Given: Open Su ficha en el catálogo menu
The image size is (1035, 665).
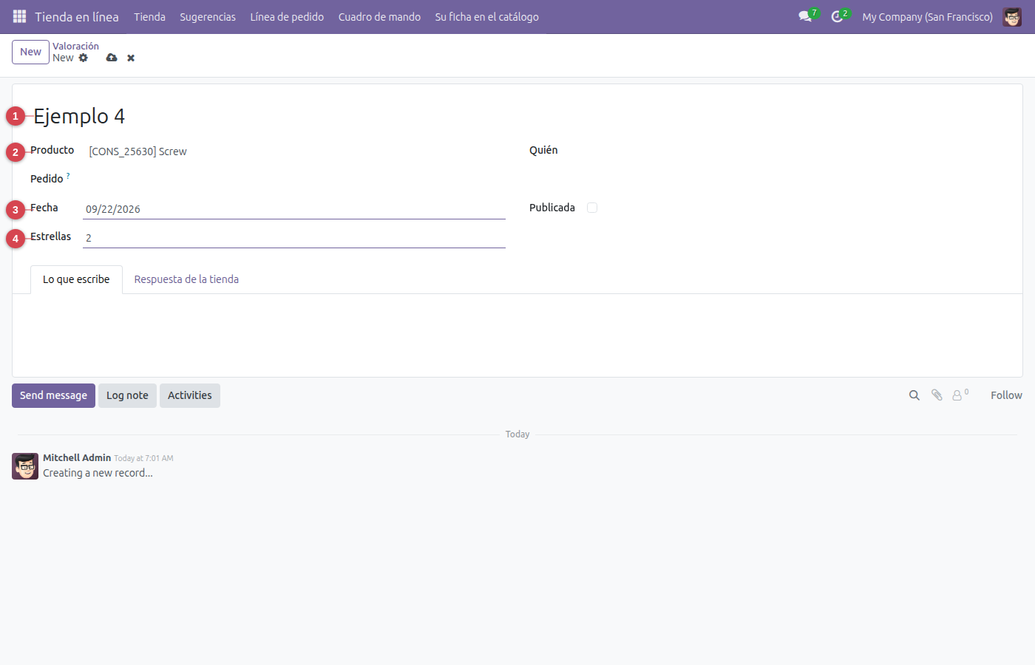Looking at the screenshot, I should [486, 16].
